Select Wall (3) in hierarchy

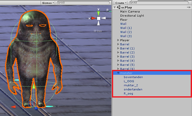(126, 36)
